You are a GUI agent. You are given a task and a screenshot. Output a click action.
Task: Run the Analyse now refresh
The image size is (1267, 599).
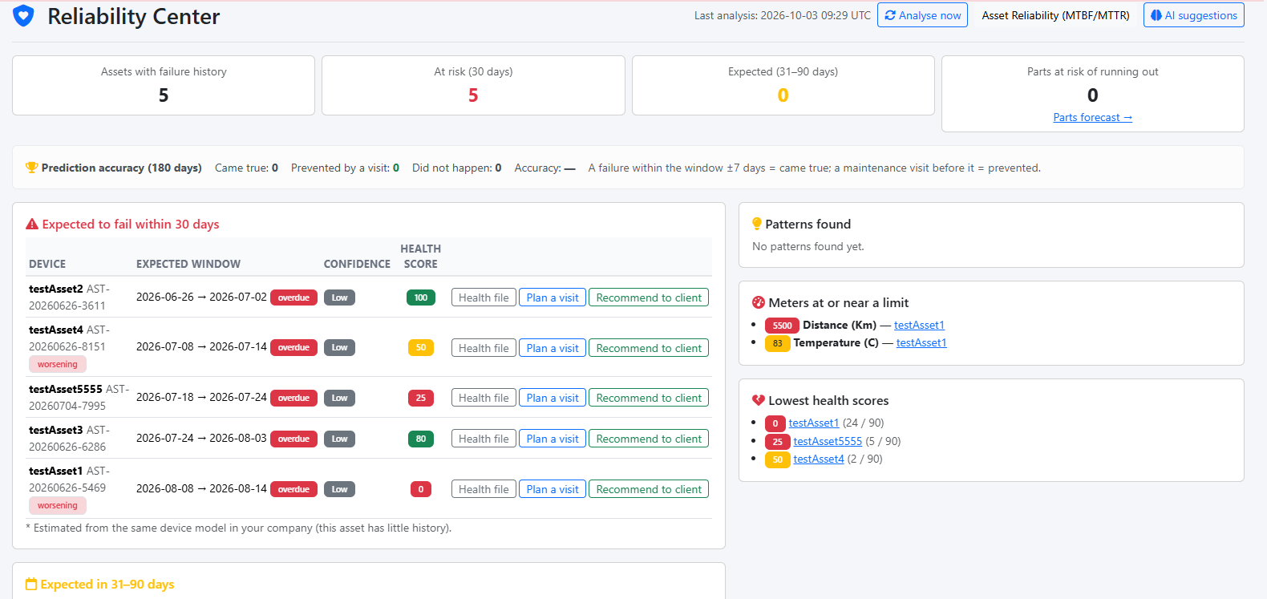tap(922, 15)
